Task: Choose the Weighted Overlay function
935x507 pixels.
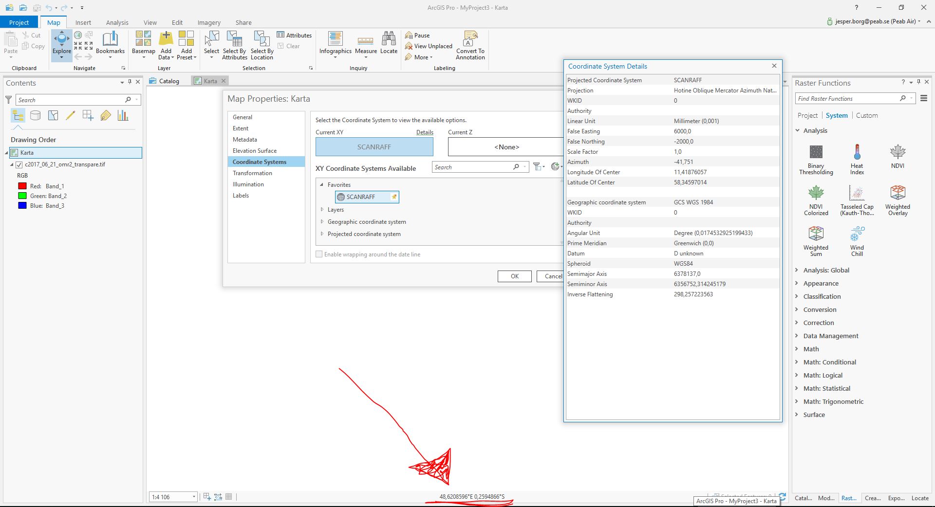Action: click(x=898, y=200)
